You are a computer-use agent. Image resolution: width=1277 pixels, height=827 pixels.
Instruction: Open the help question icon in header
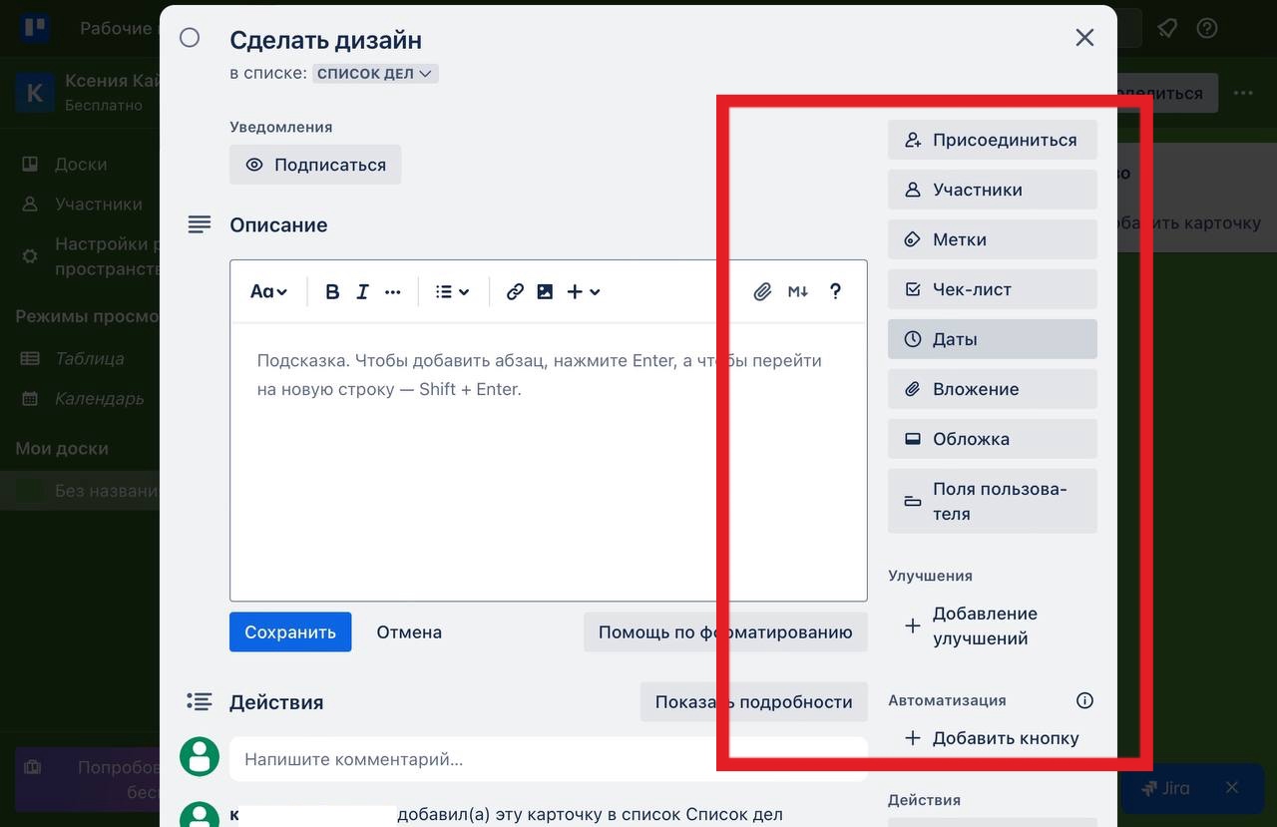[x=1207, y=28]
